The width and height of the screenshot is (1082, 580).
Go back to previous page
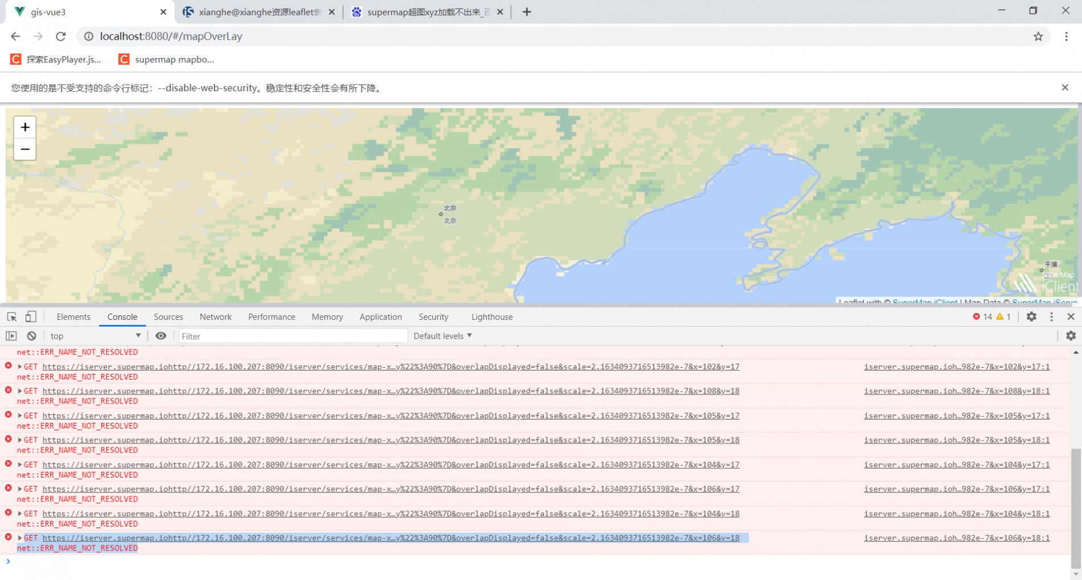point(15,36)
